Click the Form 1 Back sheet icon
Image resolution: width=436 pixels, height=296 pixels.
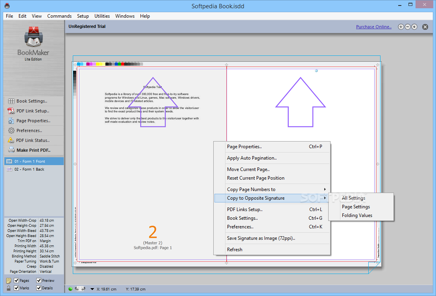[9, 169]
